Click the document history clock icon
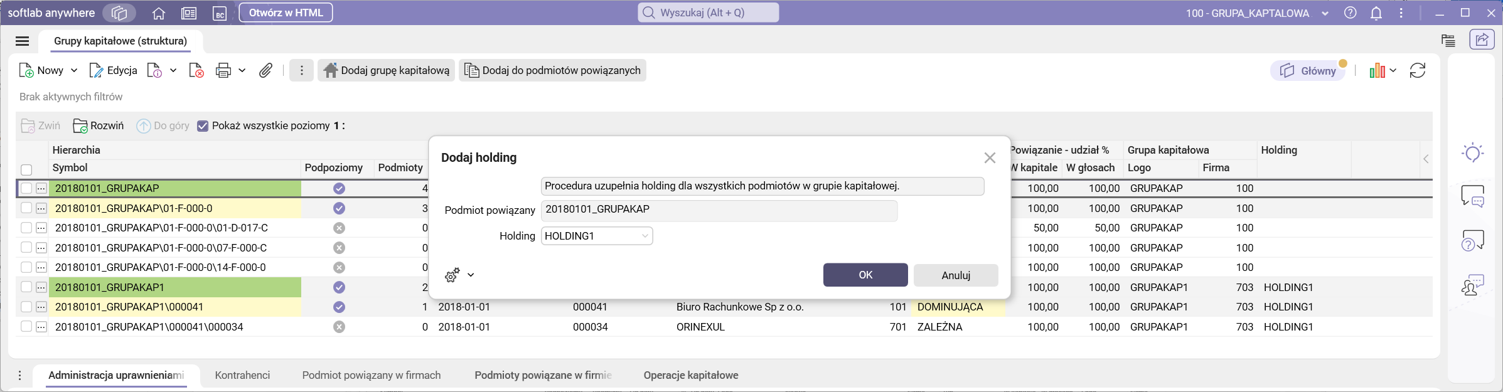1503x392 pixels. pos(154,70)
